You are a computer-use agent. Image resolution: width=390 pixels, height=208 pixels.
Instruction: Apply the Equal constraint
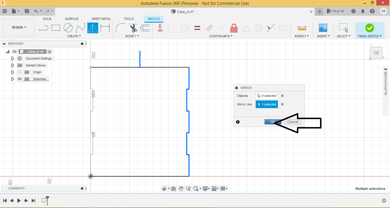(x=197, y=28)
